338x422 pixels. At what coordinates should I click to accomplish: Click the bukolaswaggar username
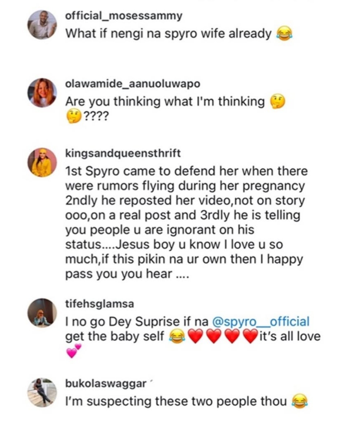(x=106, y=384)
